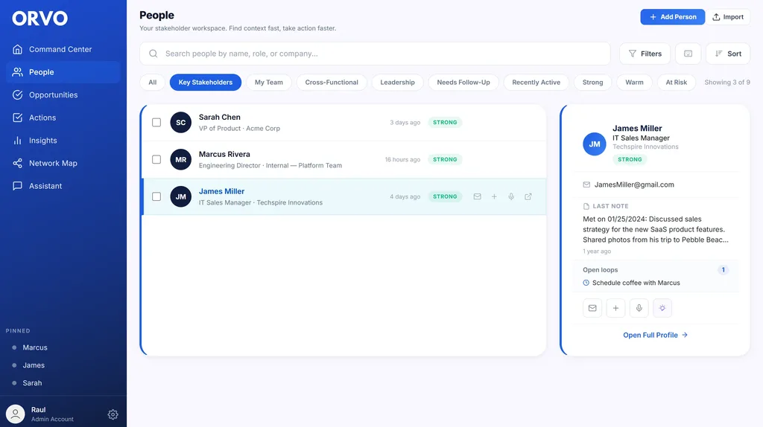This screenshot has height=427, width=763.
Task: Select the My Team filter chip
Action: pos(268,82)
